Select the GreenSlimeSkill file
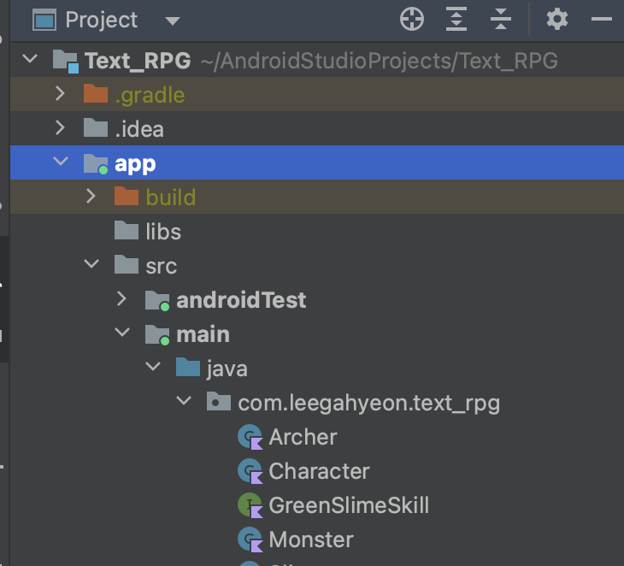The image size is (624, 566). 349,505
